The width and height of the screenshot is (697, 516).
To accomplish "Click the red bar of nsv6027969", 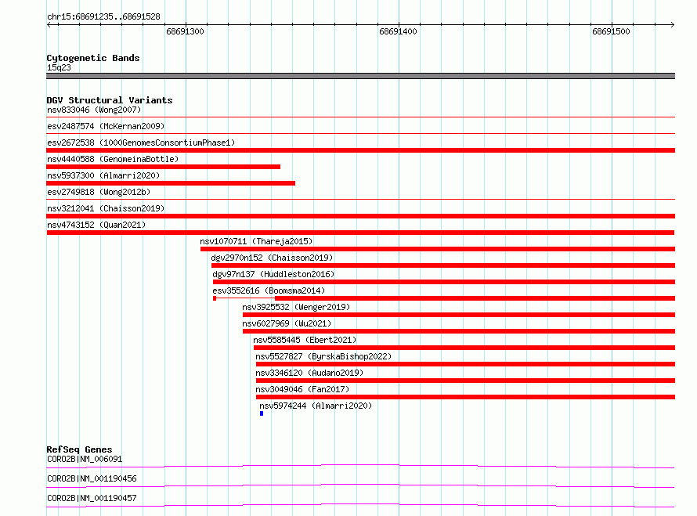I will [x=459, y=331].
